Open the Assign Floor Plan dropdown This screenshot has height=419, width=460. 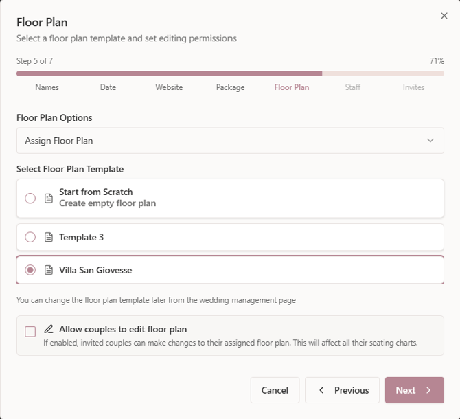230,141
